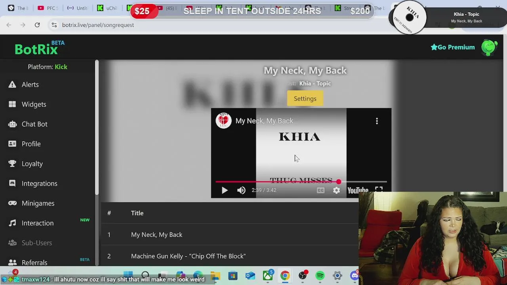Click the Integrations Discord-style icon
This screenshot has width=507, height=285.
[x=12, y=183]
